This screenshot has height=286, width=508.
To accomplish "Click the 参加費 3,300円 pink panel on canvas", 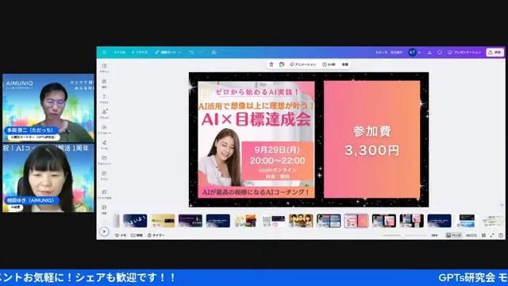I will [x=372, y=139].
